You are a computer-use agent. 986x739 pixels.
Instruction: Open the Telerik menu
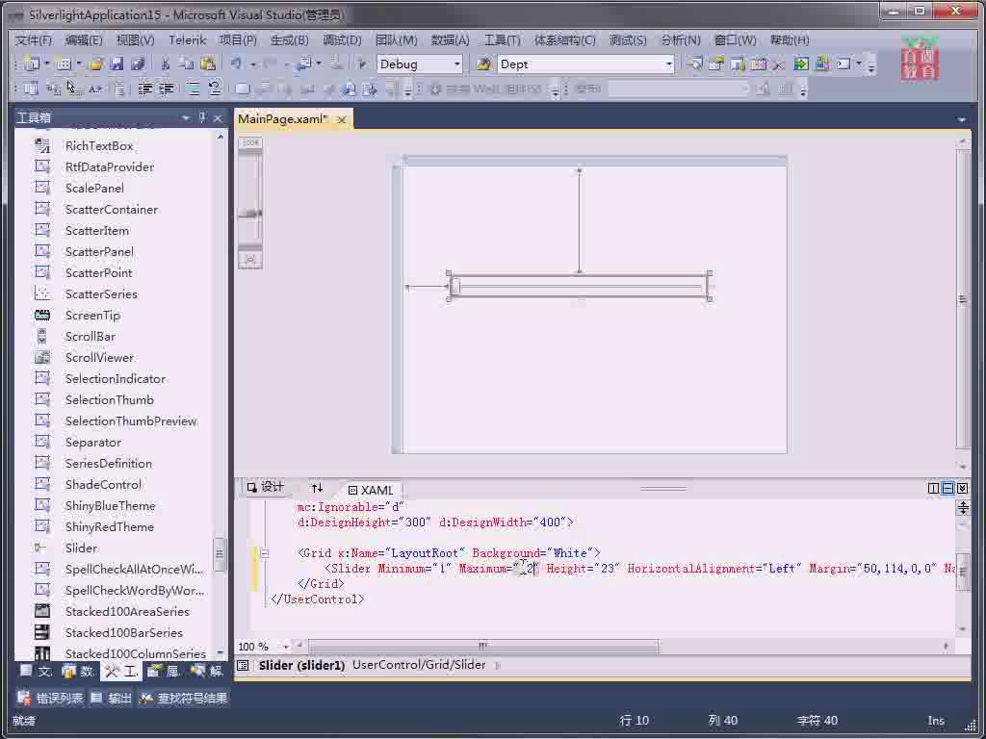[188, 40]
